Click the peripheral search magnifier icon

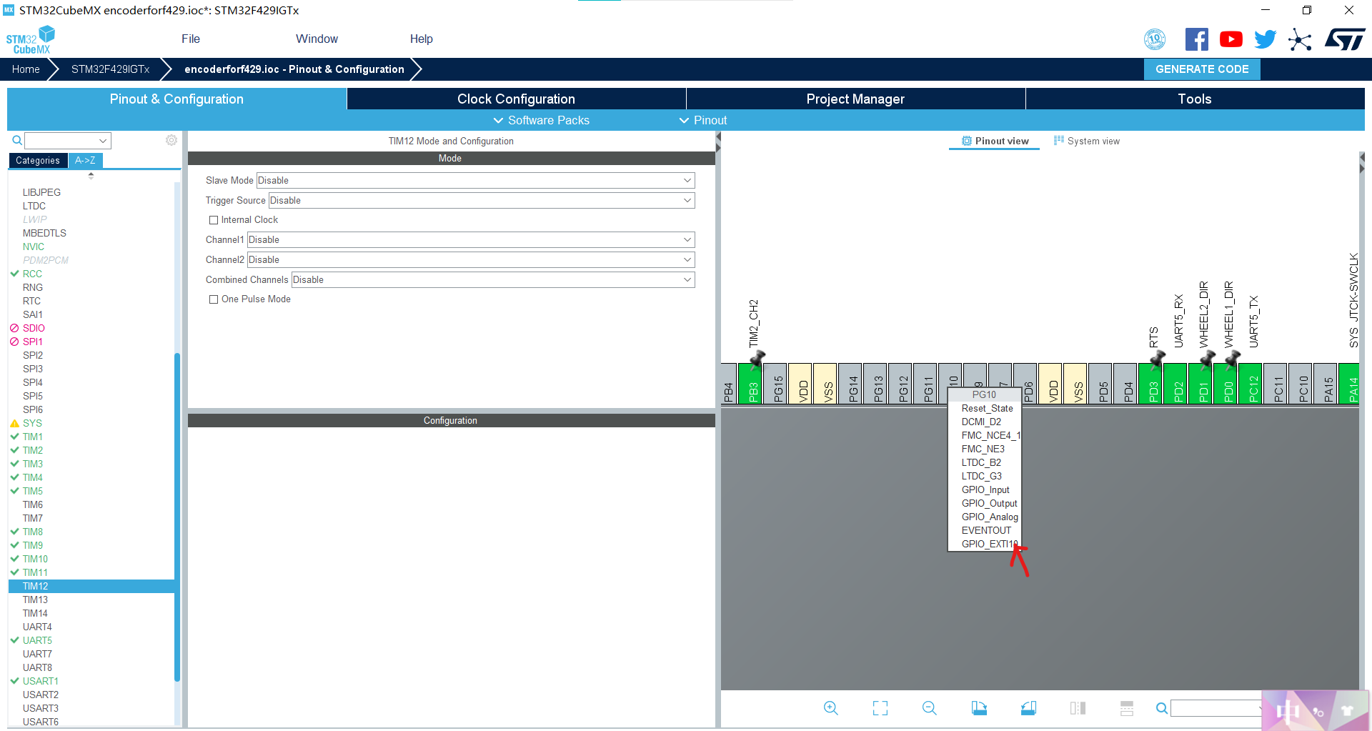coord(17,140)
